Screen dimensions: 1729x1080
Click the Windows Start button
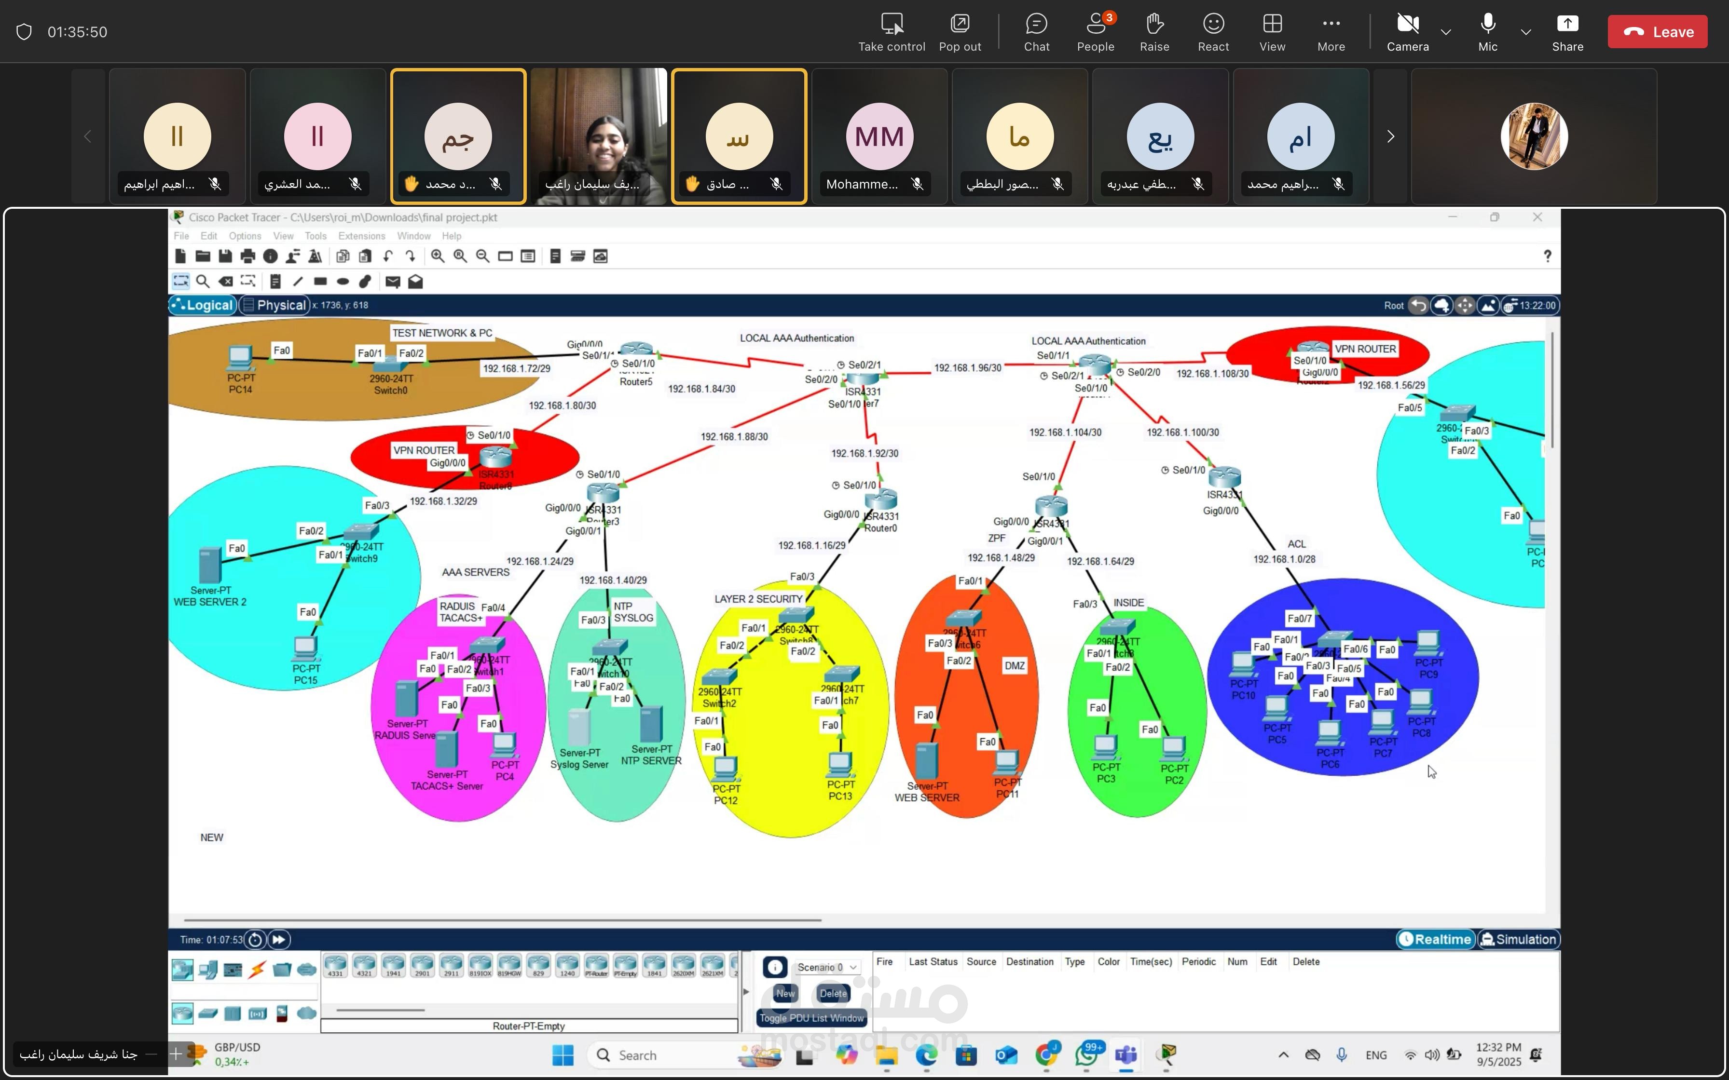click(563, 1055)
